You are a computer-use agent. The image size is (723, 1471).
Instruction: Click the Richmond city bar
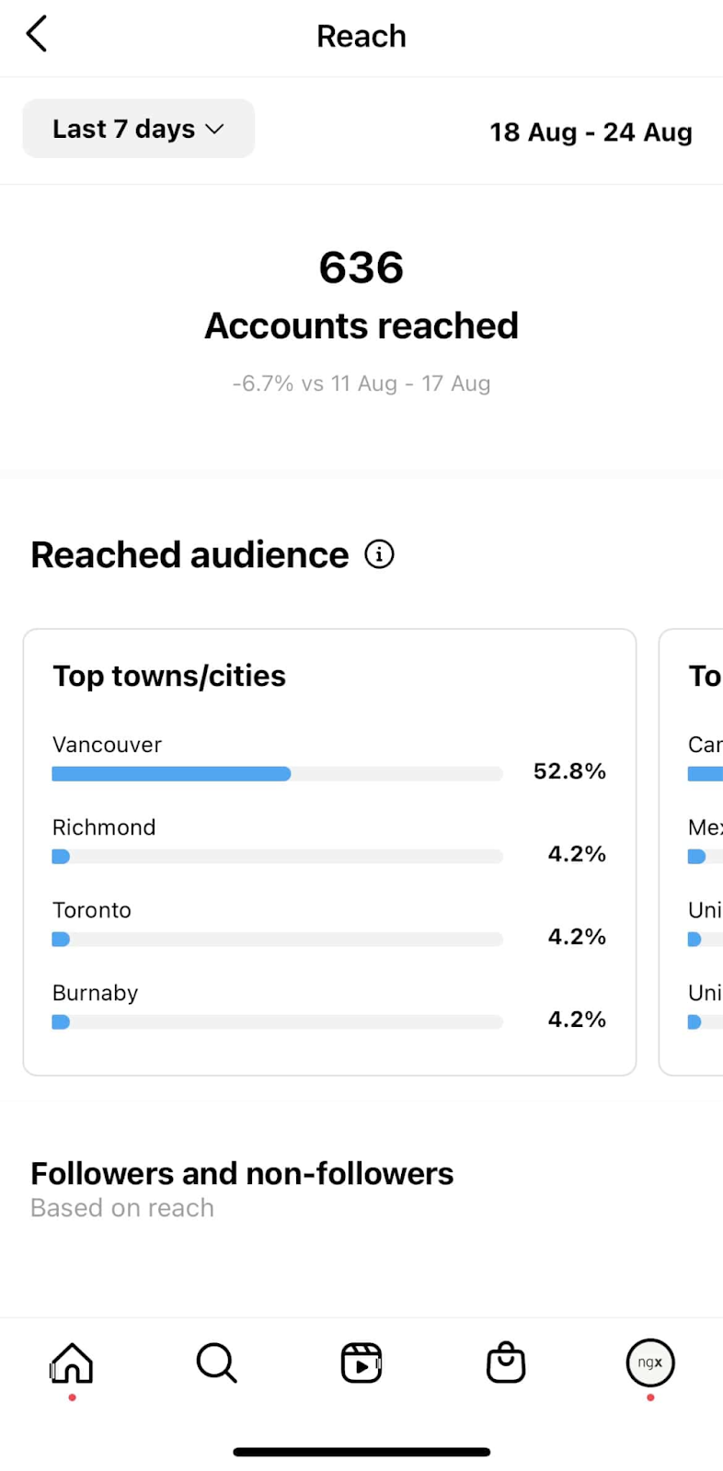[x=277, y=857]
